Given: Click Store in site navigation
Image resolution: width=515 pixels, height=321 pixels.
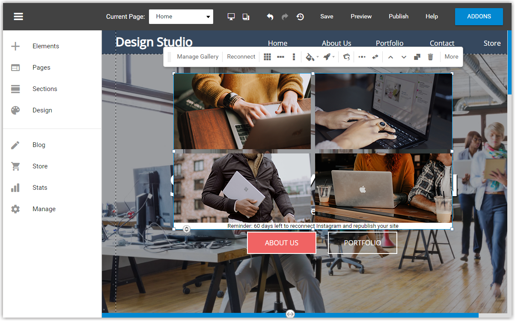Looking at the screenshot, I should (x=492, y=43).
